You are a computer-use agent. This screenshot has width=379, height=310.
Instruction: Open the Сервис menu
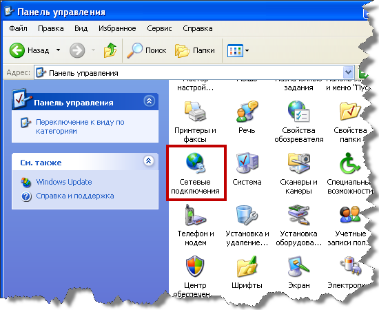point(159,28)
